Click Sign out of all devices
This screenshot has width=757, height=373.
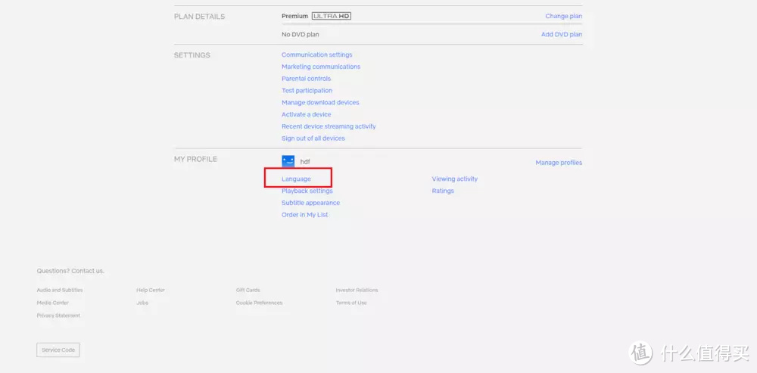pos(313,138)
